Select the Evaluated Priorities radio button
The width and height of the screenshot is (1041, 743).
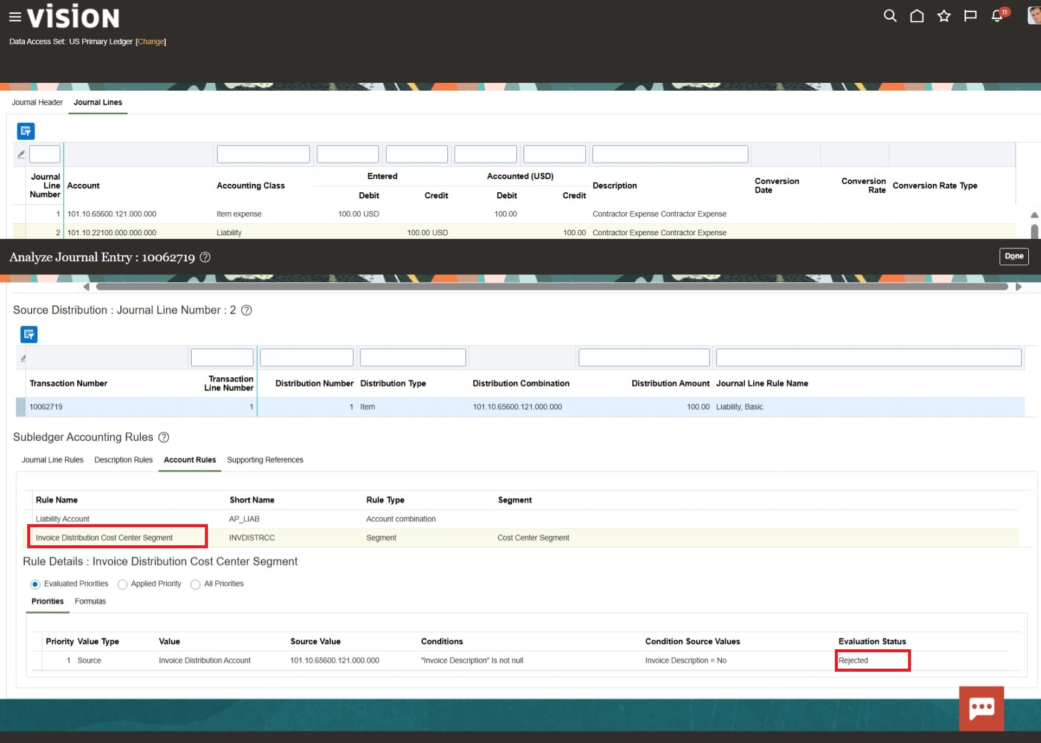(35, 584)
